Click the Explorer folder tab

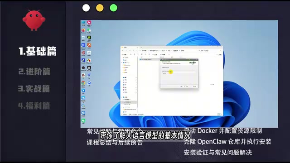130,47
